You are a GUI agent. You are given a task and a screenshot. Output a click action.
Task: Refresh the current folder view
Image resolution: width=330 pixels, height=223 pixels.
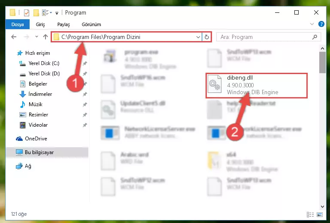click(207, 37)
